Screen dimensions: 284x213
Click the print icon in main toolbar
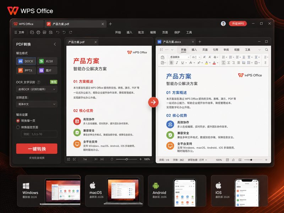tap(38, 32)
